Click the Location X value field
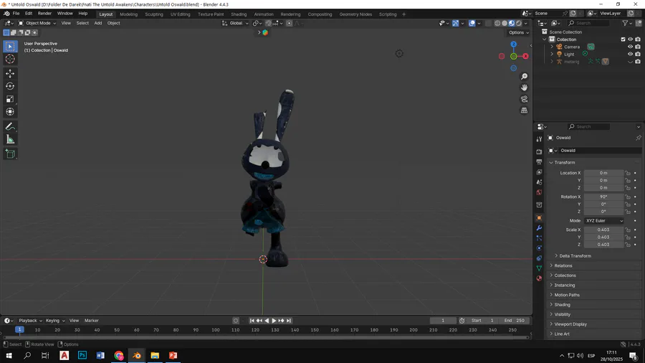This screenshot has width=645, height=363. tap(603, 173)
